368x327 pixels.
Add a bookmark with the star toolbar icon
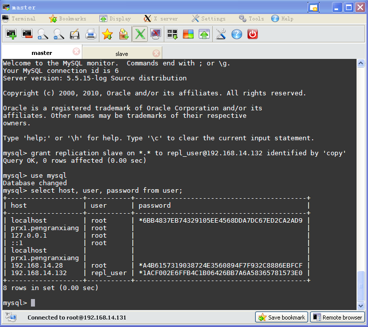tap(107, 34)
